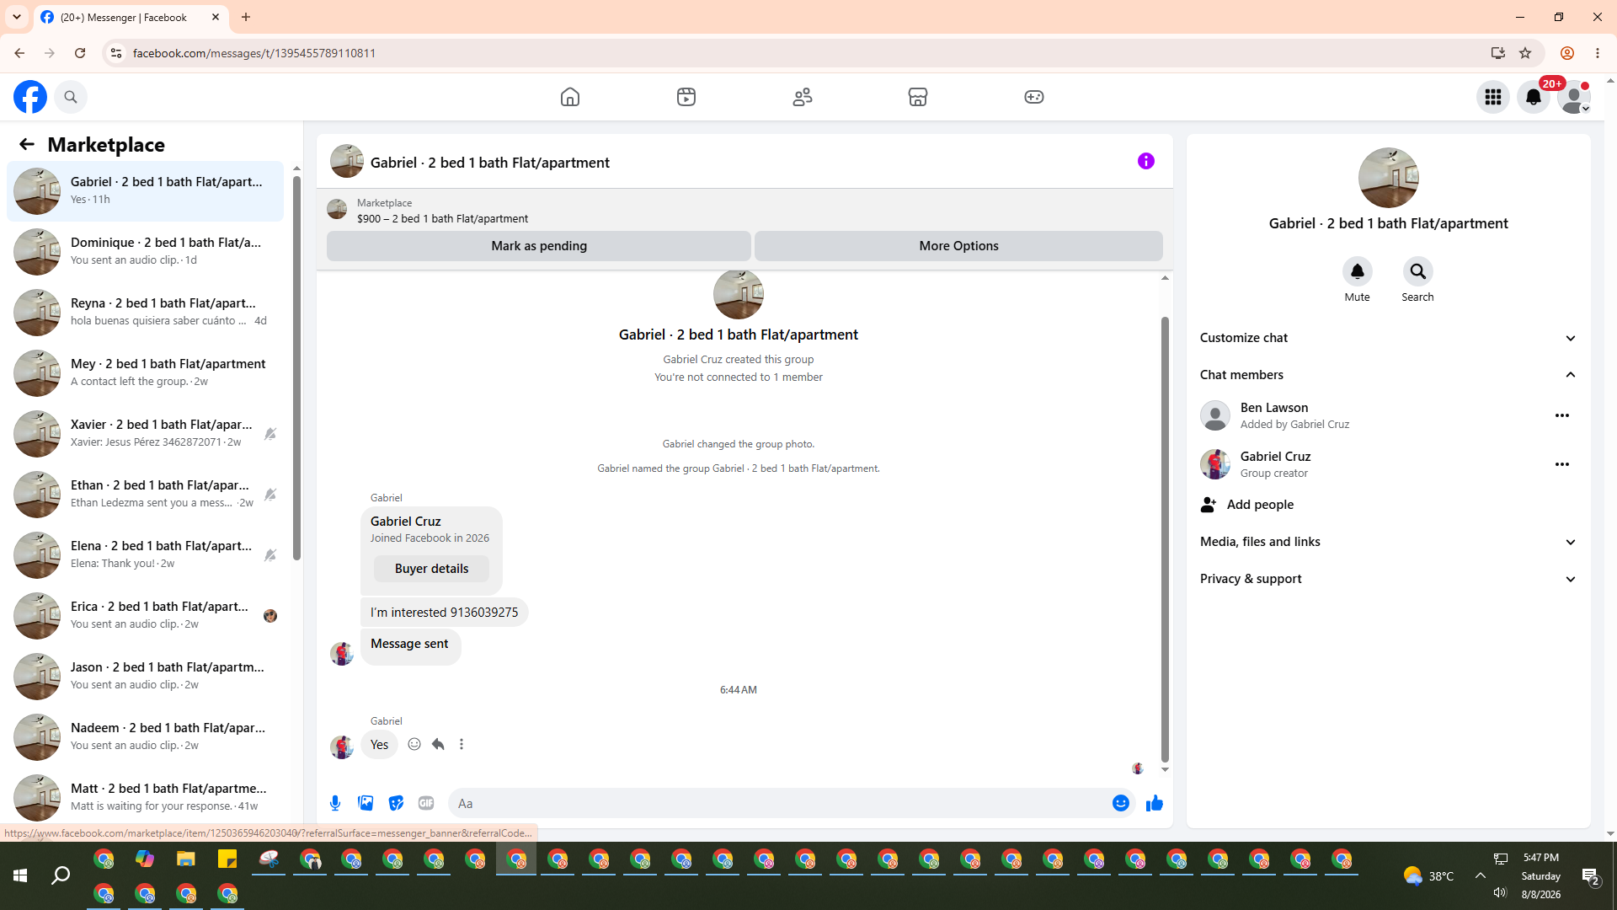Open the Windows notification center
Viewport: 1617px width, 910px height.
[x=1591, y=876]
